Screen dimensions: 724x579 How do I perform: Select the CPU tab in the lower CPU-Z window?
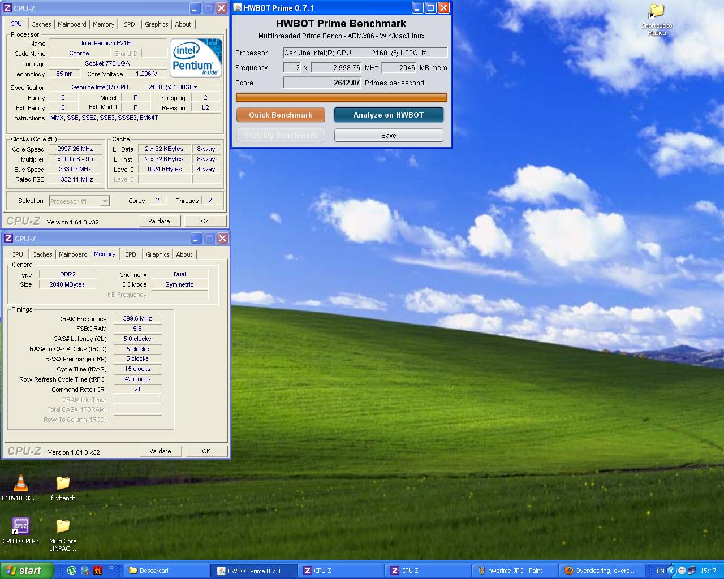pyautogui.click(x=18, y=254)
